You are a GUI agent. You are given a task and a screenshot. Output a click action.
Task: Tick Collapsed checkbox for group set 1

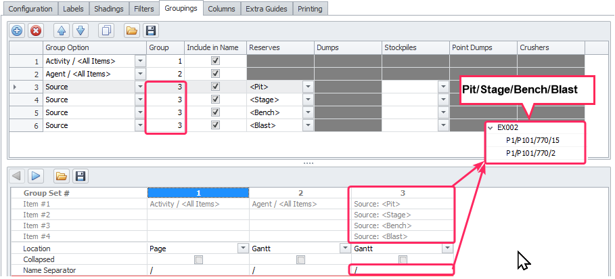pyautogui.click(x=198, y=259)
